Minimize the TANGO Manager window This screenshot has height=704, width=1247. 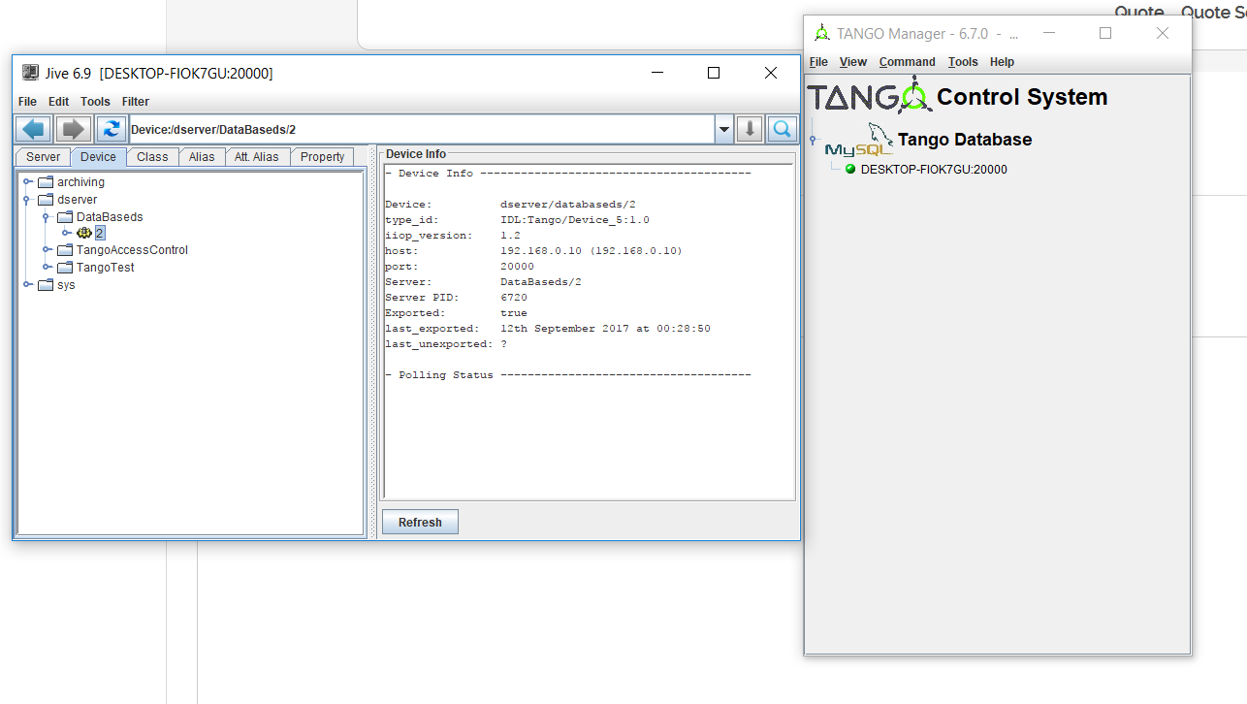[x=1048, y=33]
